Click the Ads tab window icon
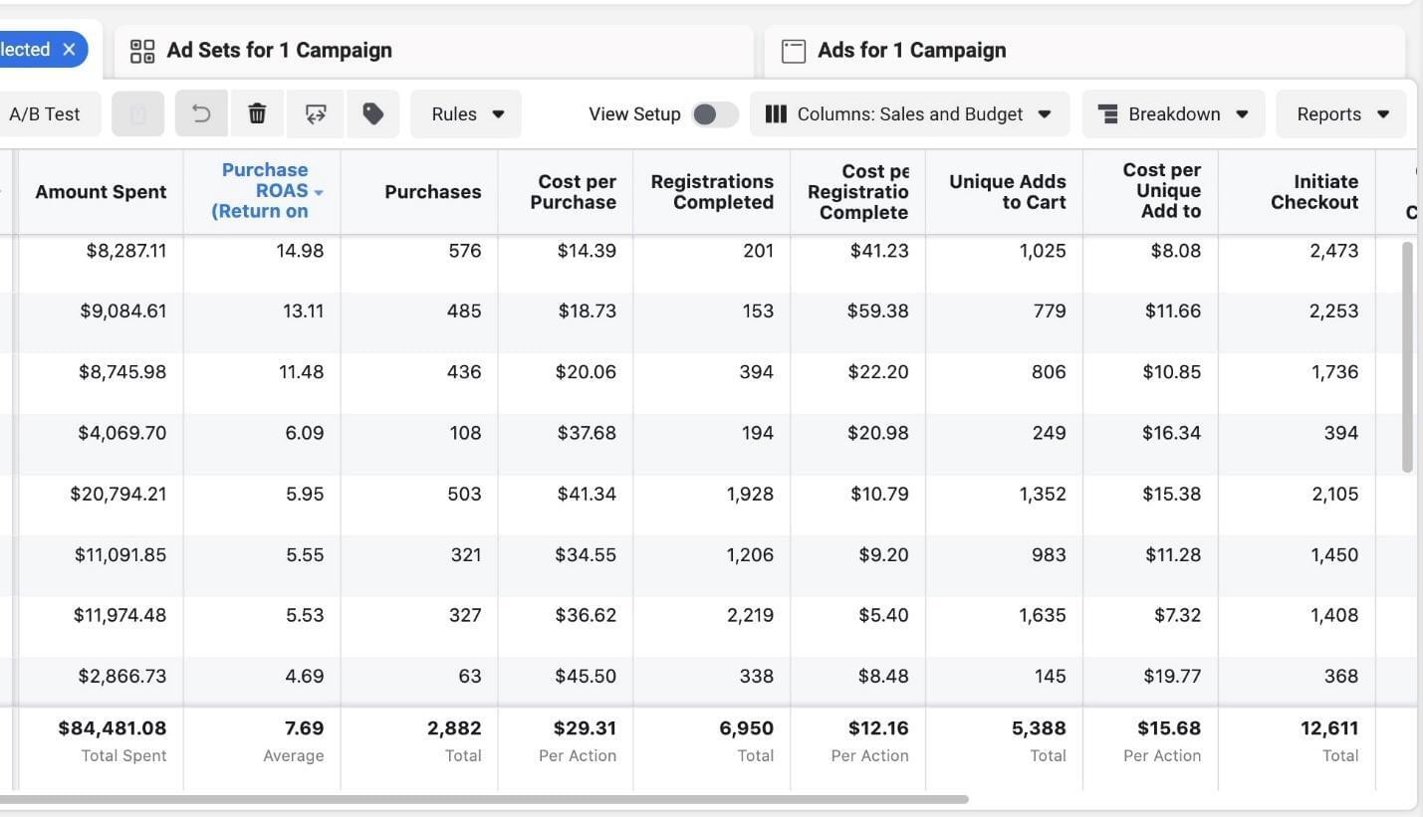1423x817 pixels. point(793,51)
